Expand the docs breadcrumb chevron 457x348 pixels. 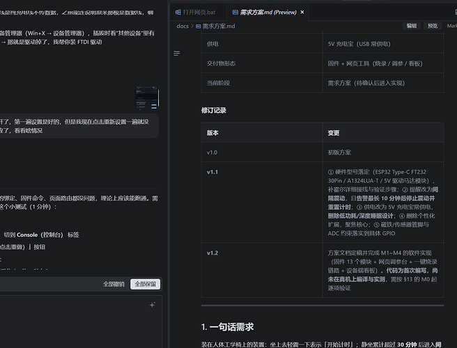point(192,26)
